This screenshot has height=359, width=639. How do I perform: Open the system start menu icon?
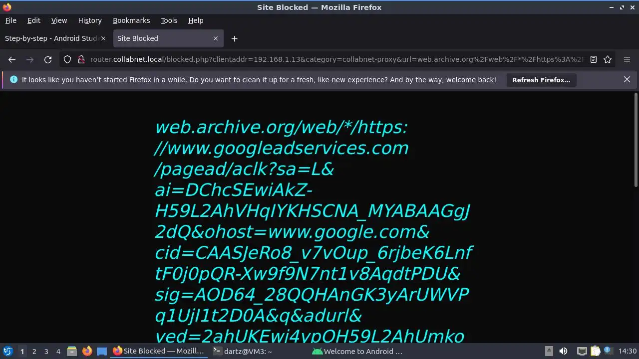tap(8, 351)
